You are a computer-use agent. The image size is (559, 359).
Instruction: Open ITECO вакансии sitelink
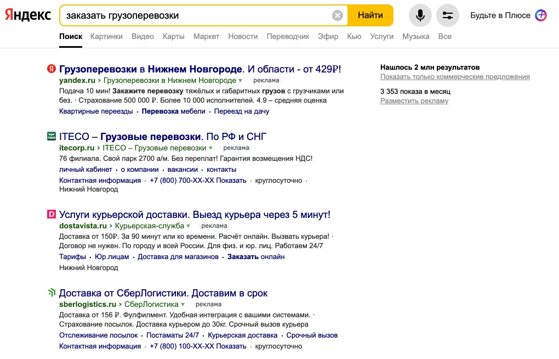tap(182, 169)
